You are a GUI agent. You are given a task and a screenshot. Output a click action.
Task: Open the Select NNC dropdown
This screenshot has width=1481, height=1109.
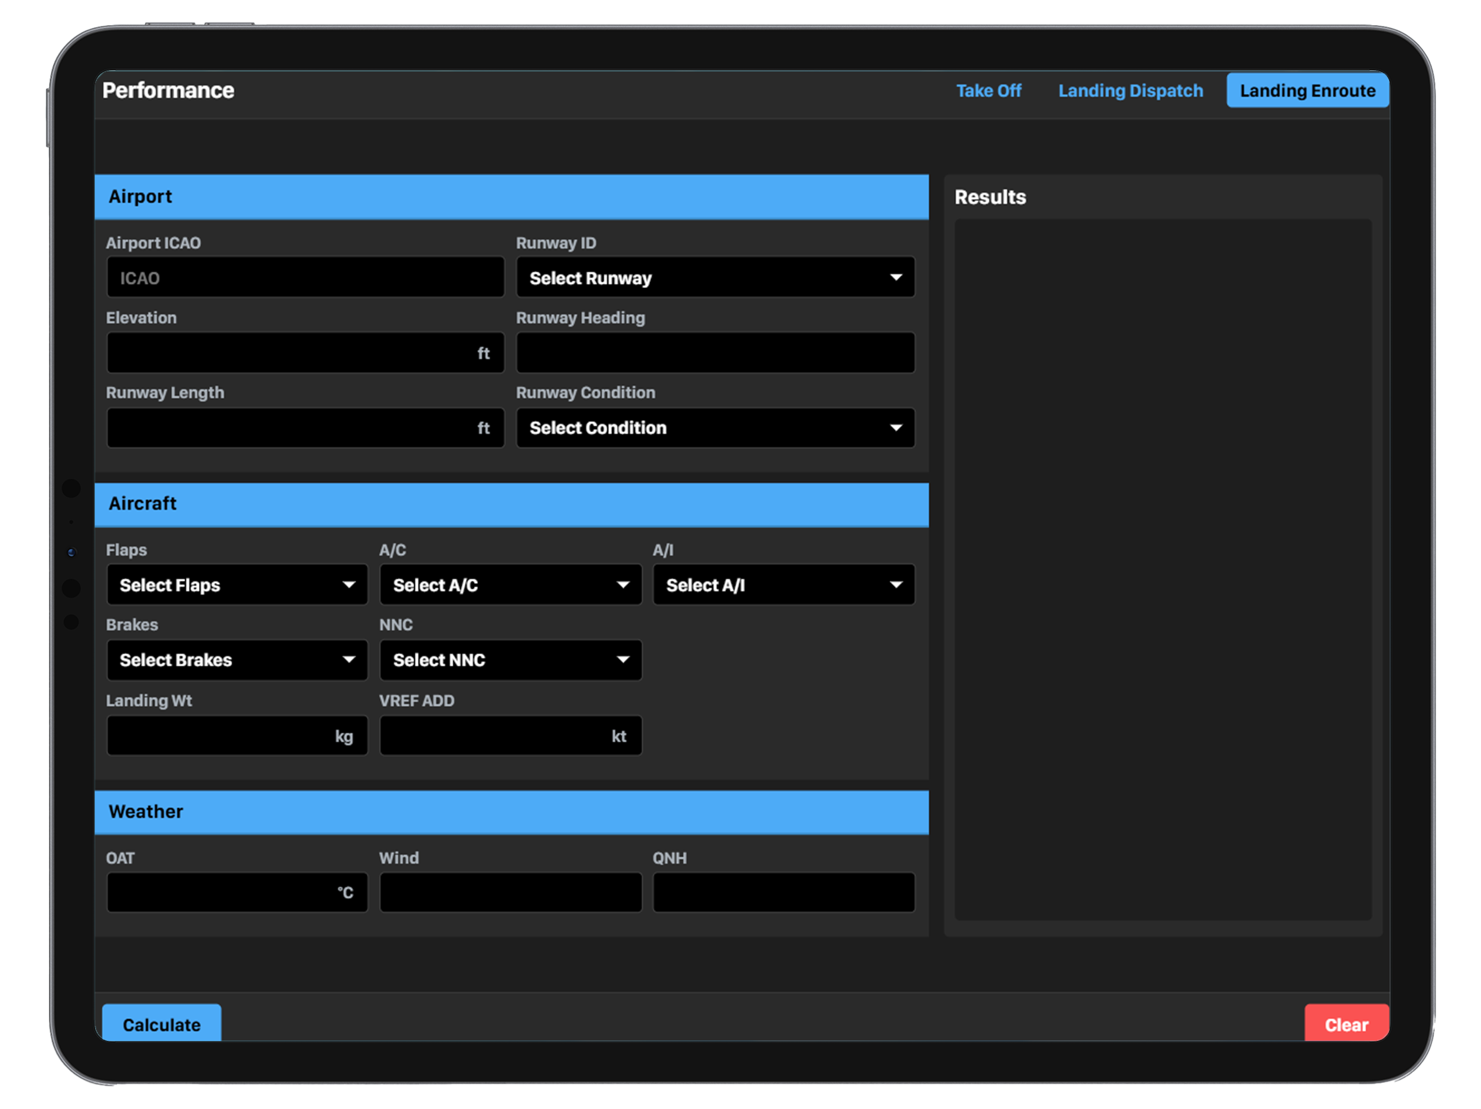coord(510,660)
